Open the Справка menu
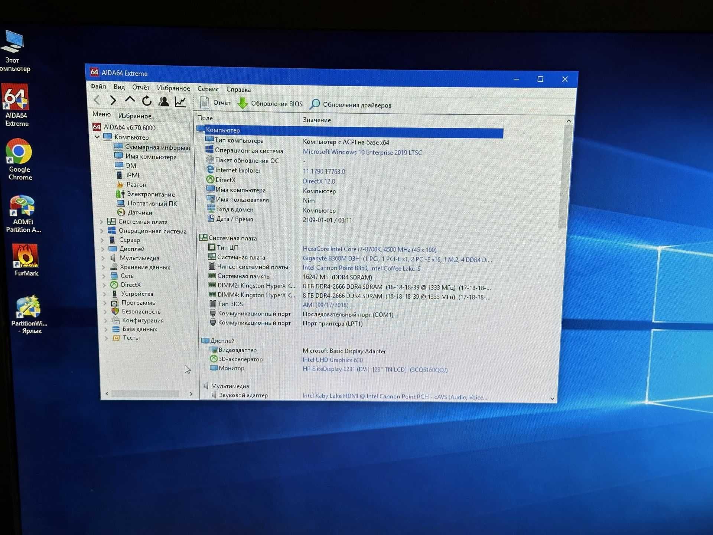The width and height of the screenshot is (713, 535). pyautogui.click(x=238, y=90)
